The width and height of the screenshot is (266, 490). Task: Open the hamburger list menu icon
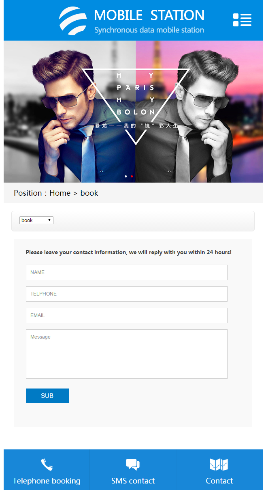tap(242, 20)
